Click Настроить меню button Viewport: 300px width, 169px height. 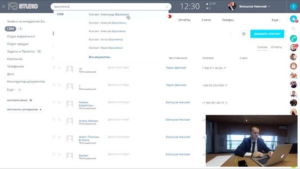point(17,100)
